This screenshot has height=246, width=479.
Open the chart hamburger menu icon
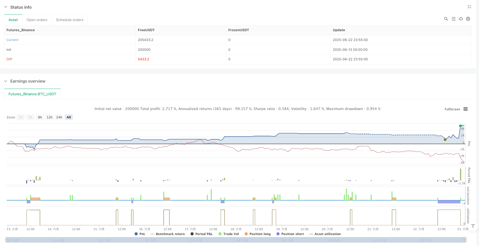coord(465,109)
